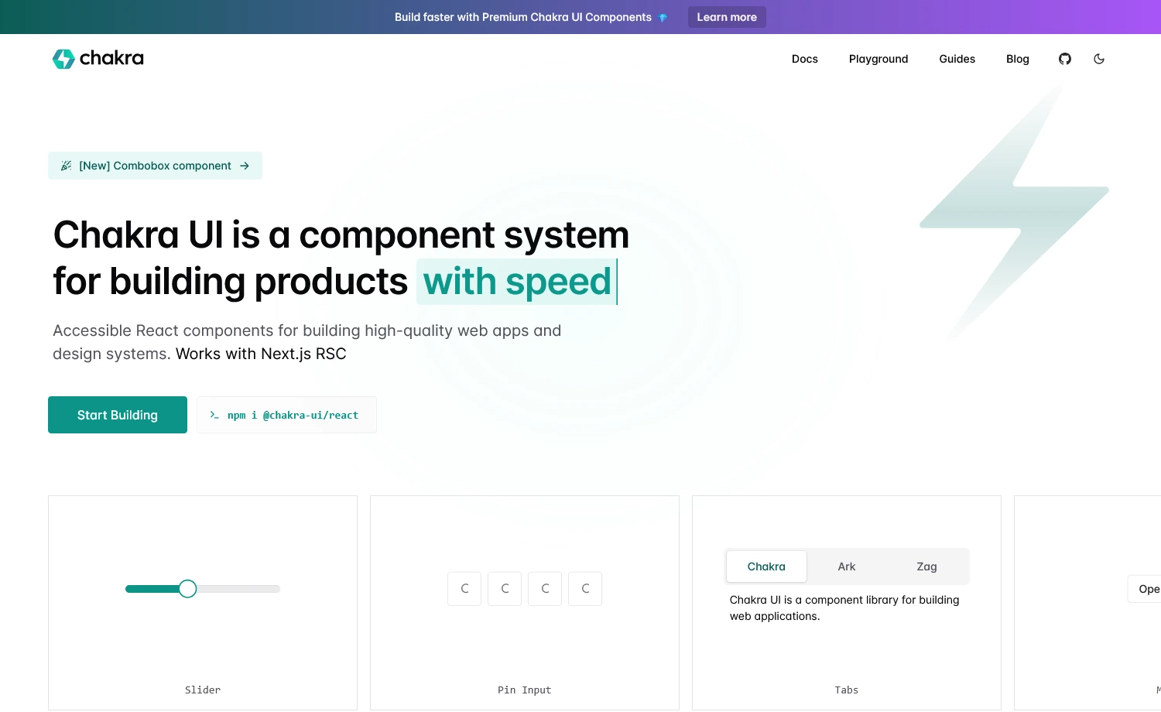Select the Ark tab
The image size is (1161, 712).
pyautogui.click(x=846, y=567)
